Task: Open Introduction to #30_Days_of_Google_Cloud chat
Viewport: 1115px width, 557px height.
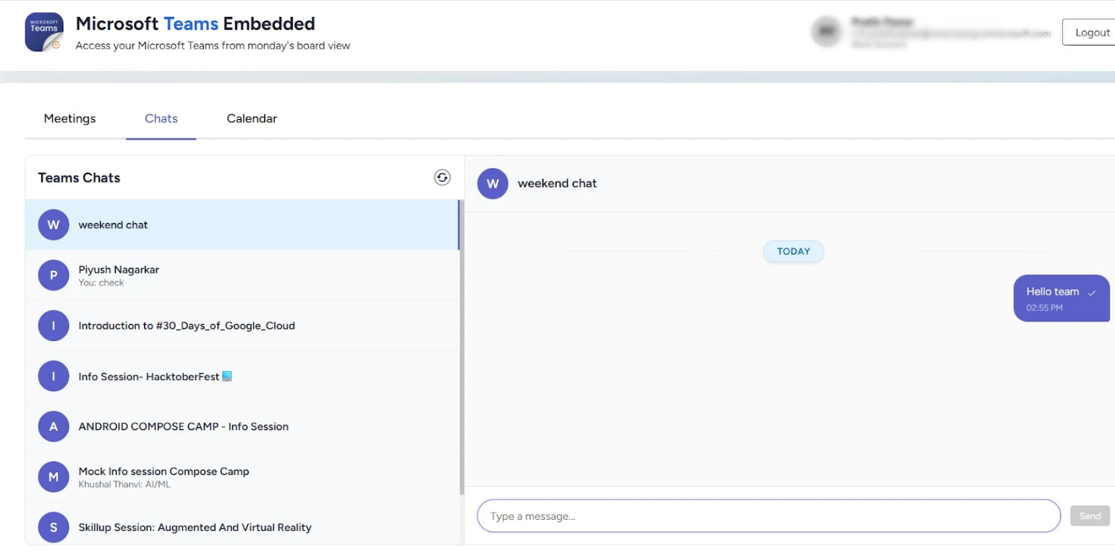Action: (186, 325)
